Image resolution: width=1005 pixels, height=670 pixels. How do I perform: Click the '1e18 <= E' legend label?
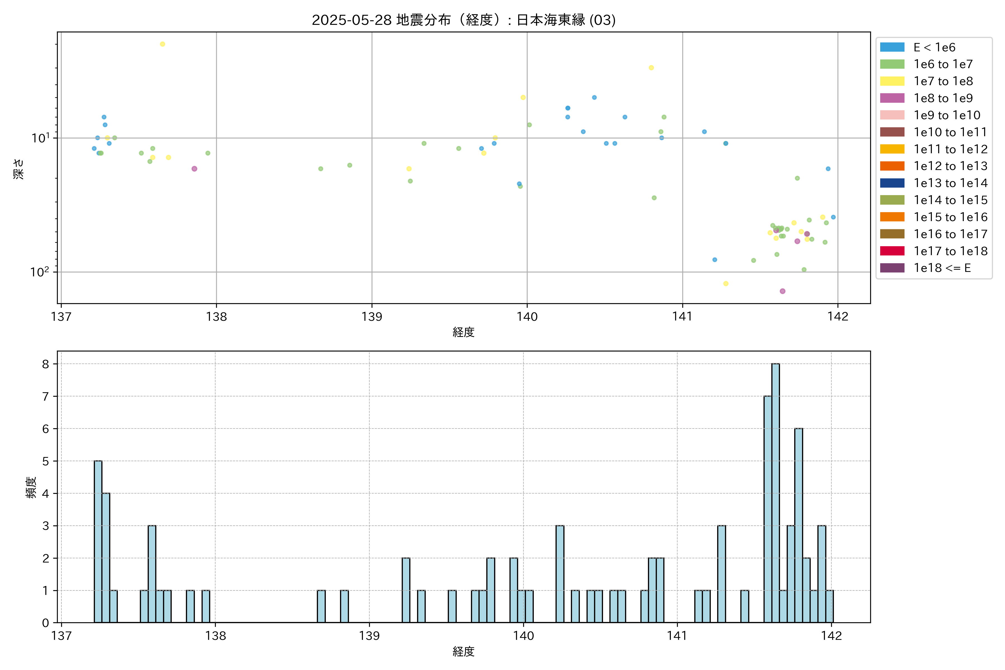click(x=942, y=268)
